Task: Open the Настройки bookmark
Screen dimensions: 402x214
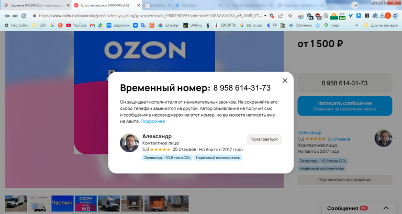Action: tap(16, 25)
